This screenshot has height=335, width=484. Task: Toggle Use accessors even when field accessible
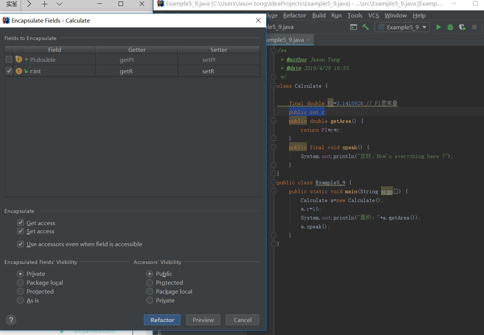[21, 244]
